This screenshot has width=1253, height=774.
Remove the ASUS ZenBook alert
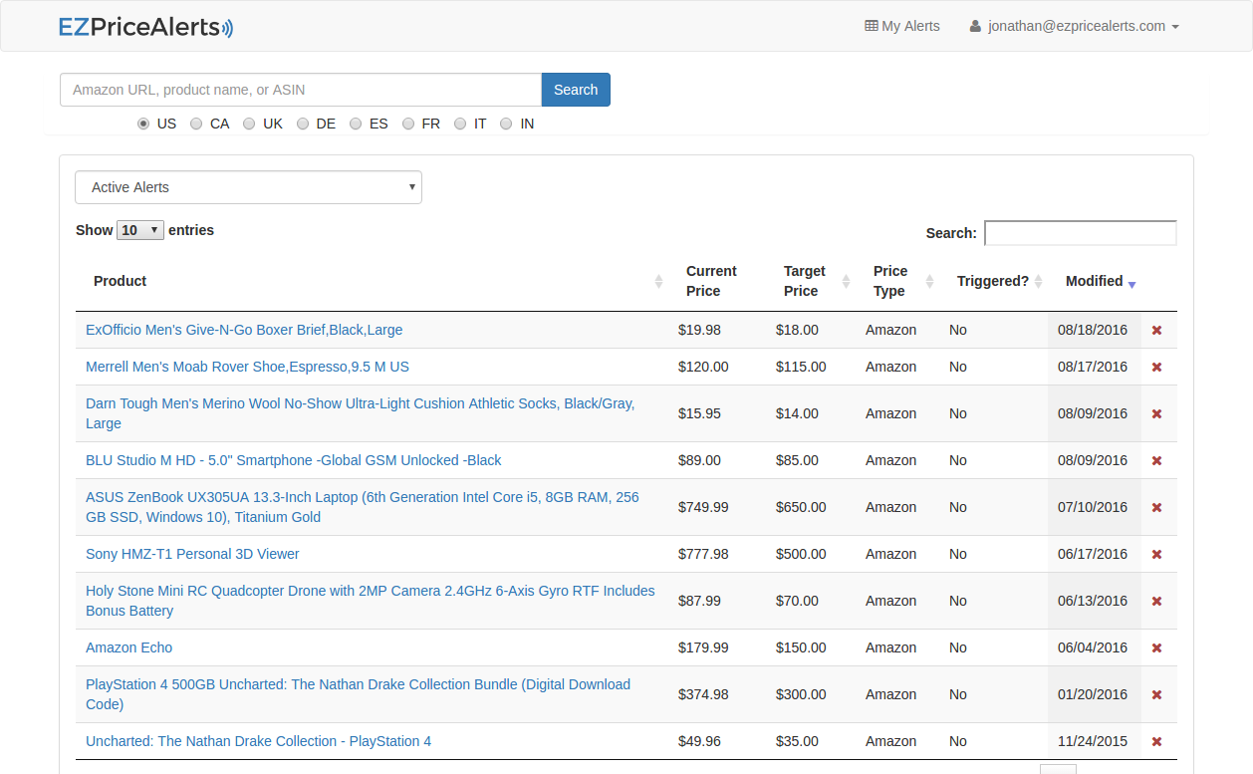coord(1156,508)
